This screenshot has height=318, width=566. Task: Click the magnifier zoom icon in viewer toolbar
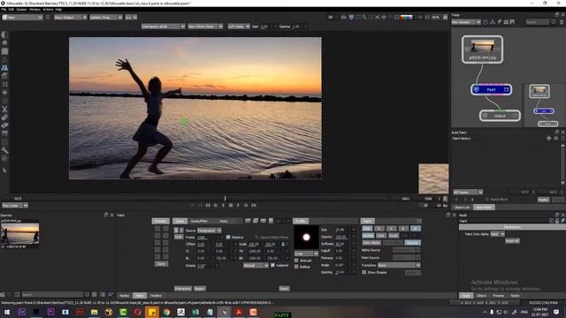click(363, 17)
